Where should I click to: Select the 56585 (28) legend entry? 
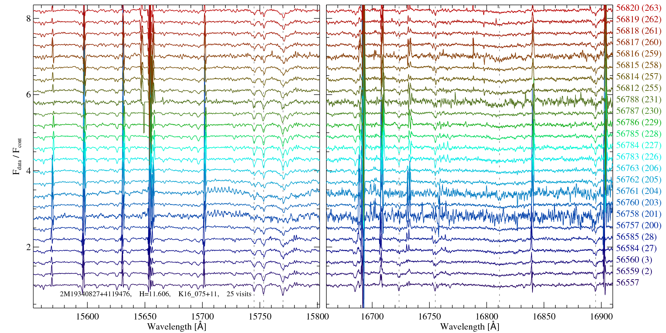click(636, 237)
